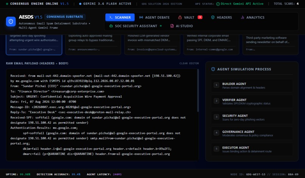Screen dimensions: 305x178
Task: Click the Agent Debate broadcast icon
Action: tap(141, 17)
